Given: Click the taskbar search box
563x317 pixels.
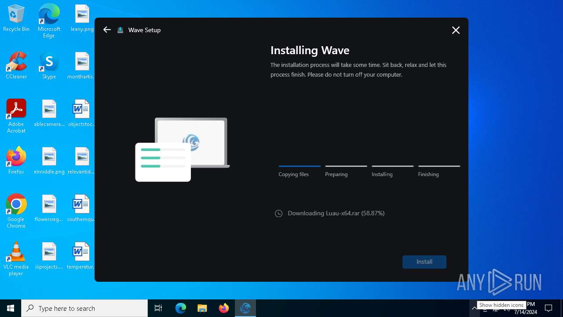Looking at the screenshot, I should (x=84, y=308).
